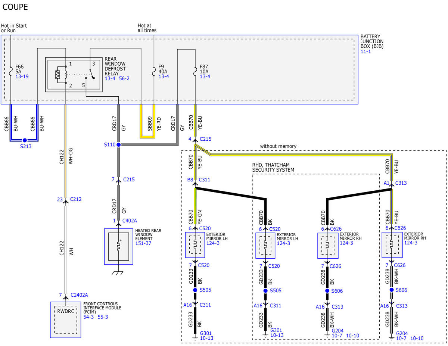
Task: Click the C212 connector label
Action: coord(75,199)
